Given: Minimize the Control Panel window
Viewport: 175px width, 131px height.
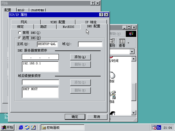Looking at the screenshot, I should pyautogui.click(x=124, y=27).
